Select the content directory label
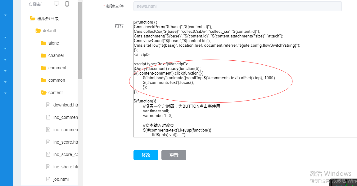Viewport: 357px width, 186px height. (x=56, y=93)
